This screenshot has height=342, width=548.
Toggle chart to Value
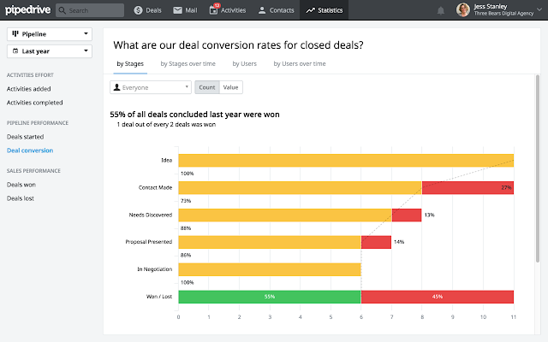pos(230,87)
